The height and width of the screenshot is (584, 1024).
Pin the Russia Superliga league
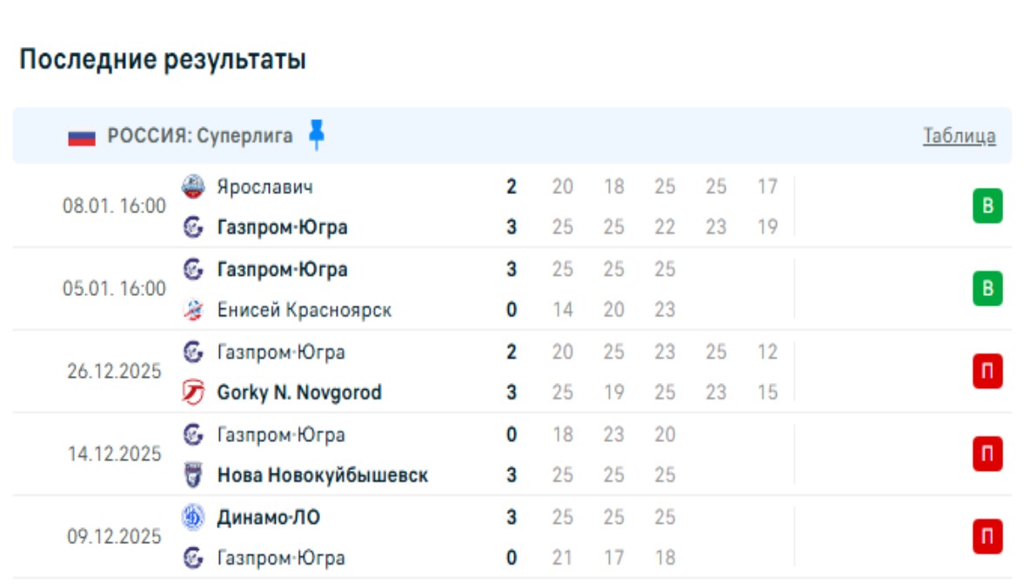pyautogui.click(x=317, y=135)
